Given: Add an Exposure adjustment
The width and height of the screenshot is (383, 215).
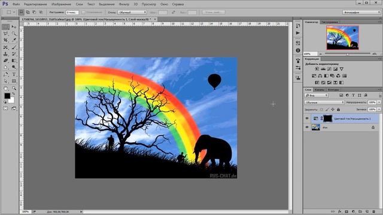Looking at the screenshot, I should 335,69.
